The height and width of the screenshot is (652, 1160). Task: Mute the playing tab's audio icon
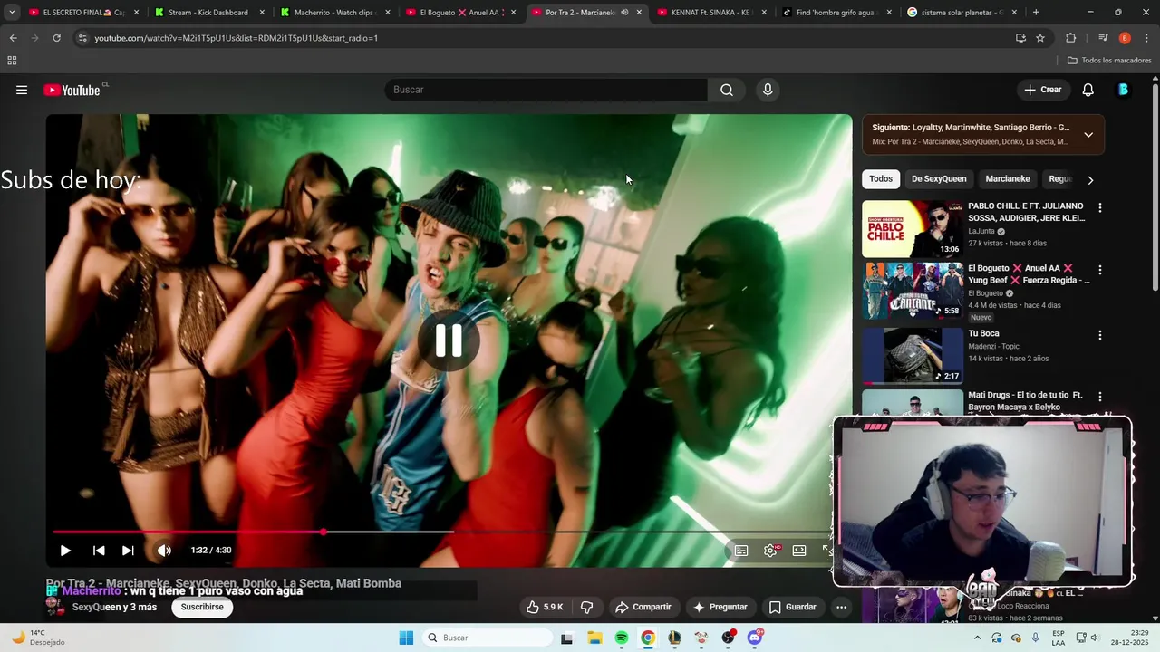pyautogui.click(x=623, y=13)
